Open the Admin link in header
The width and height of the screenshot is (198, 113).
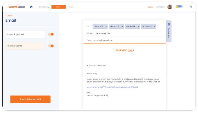tap(150, 7)
